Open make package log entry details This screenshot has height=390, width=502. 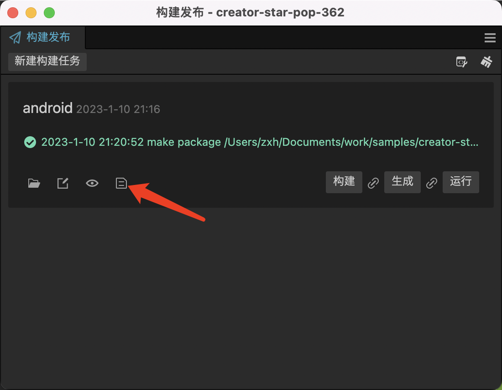(259, 142)
